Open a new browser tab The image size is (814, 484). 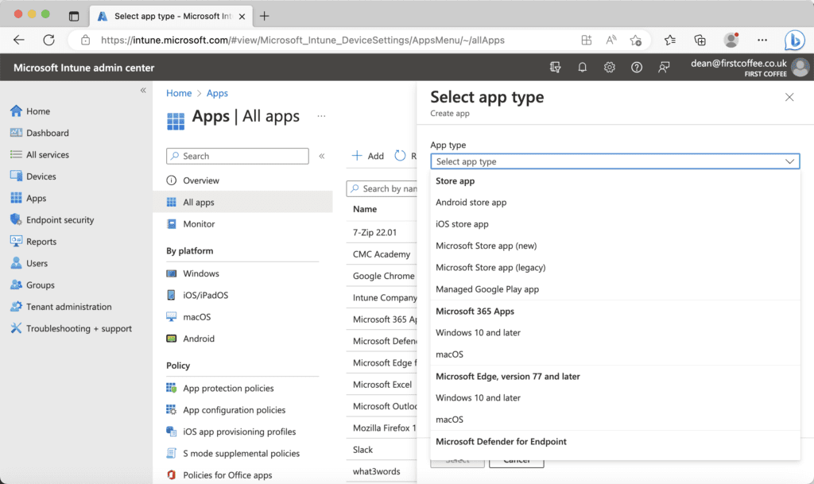pos(264,16)
